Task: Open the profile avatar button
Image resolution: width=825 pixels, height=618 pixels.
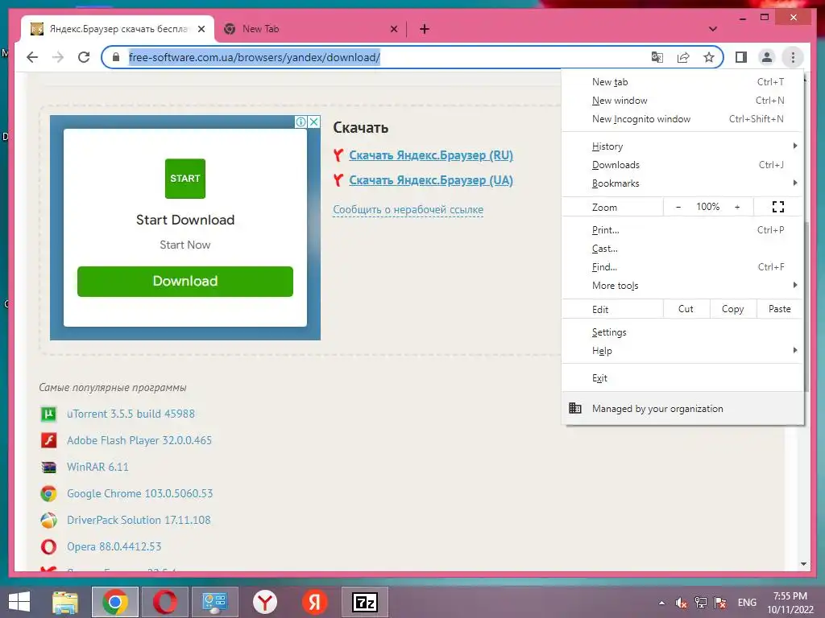Action: pyautogui.click(x=767, y=57)
